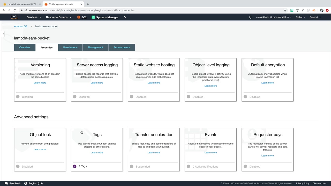Image resolution: width=331 pixels, height=186 pixels.
Task: Toggle the Versioning disabled status
Action: pos(18,97)
